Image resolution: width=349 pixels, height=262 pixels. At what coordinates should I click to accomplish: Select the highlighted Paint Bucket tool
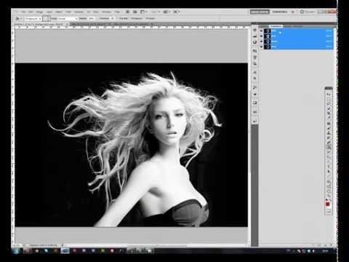point(329,146)
